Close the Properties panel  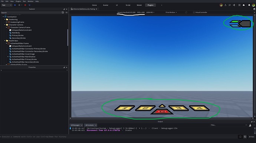(x=67, y=67)
